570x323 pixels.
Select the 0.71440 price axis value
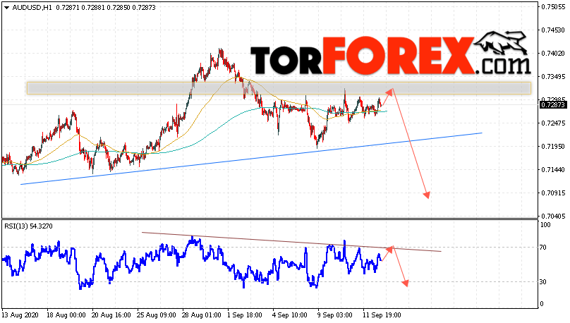click(x=553, y=170)
